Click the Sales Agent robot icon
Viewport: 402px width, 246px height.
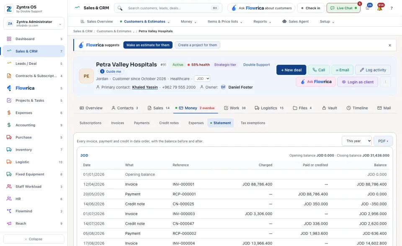coord(284,21)
